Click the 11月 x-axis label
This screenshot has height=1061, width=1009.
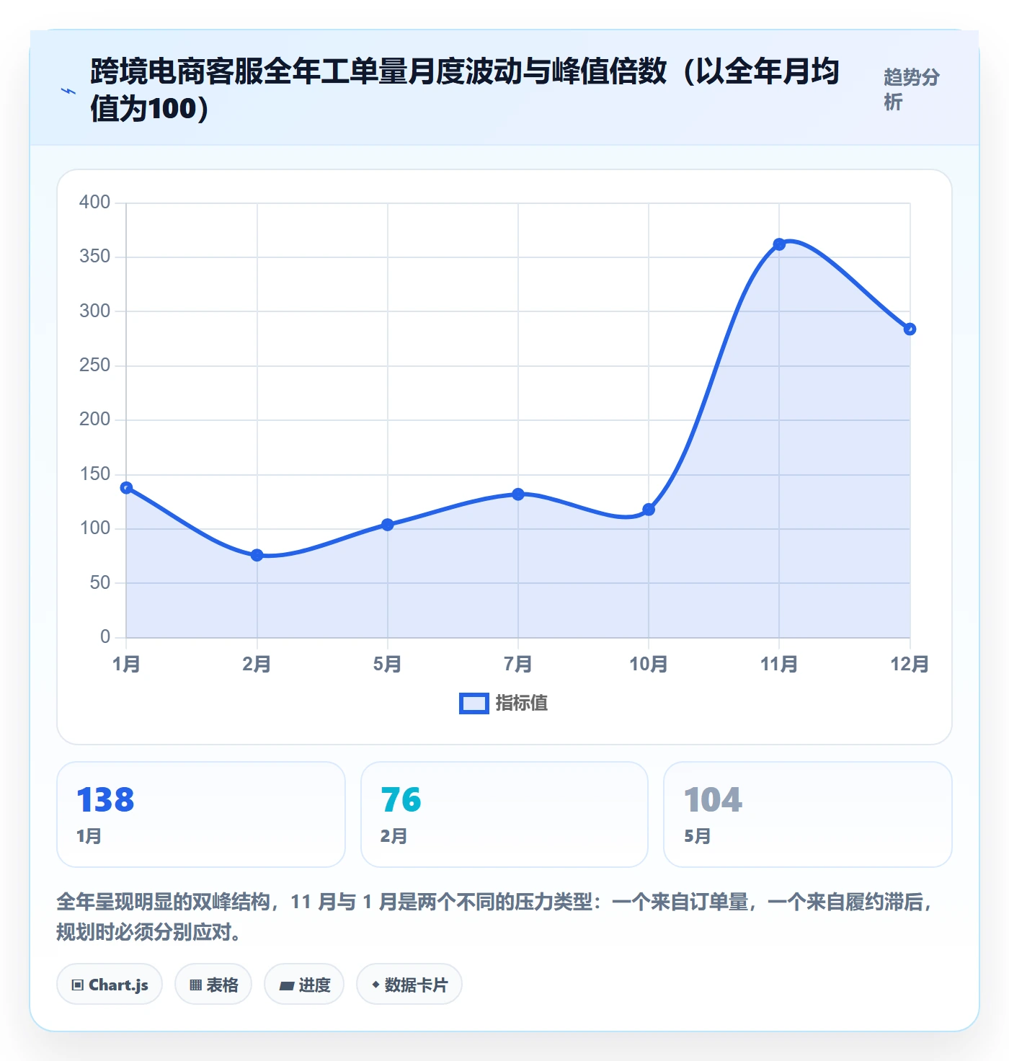779,664
